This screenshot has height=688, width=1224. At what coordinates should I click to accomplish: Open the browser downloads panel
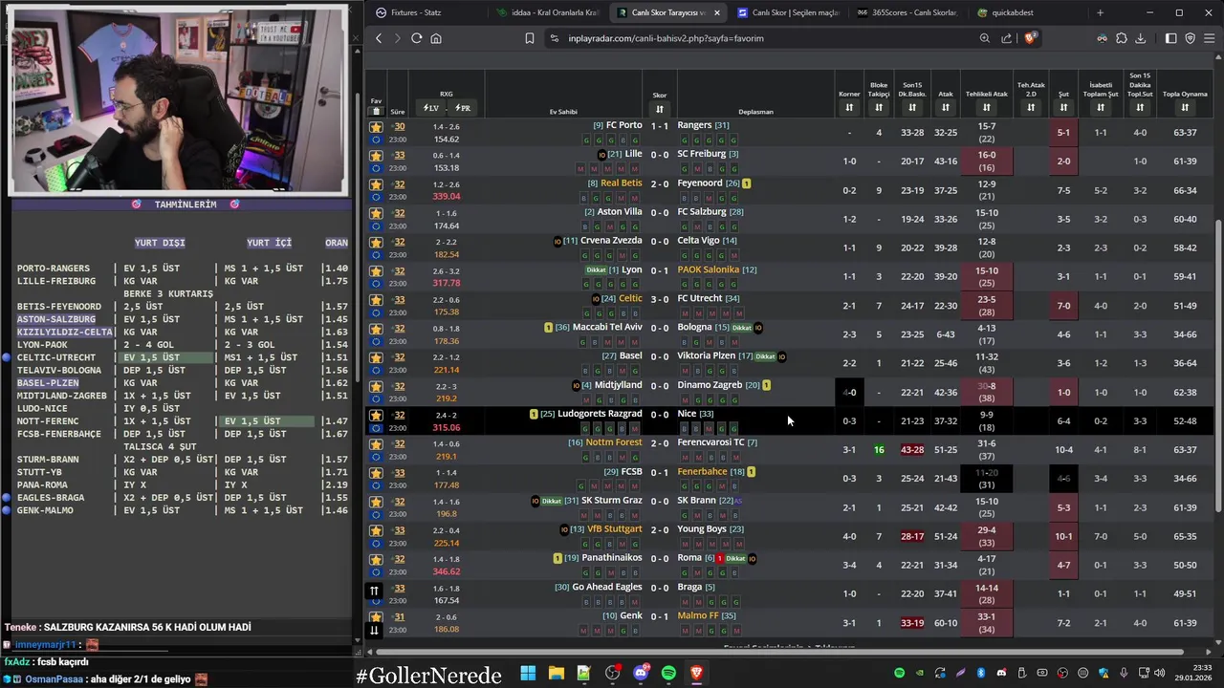tap(1142, 38)
